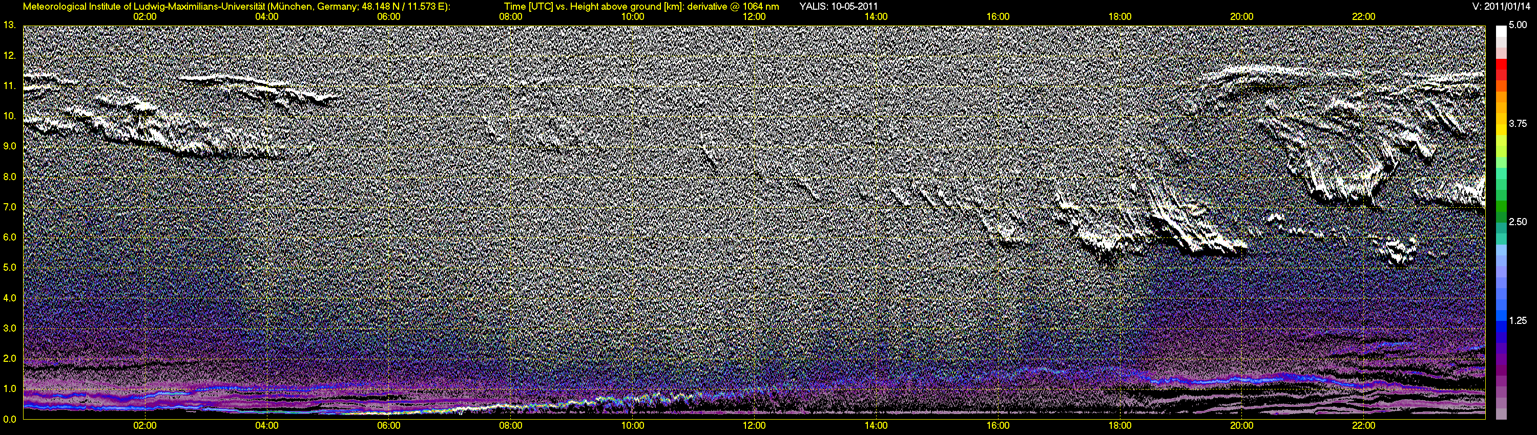
Task: Click the 14:00 label on the top time axis
Action: click(x=876, y=17)
